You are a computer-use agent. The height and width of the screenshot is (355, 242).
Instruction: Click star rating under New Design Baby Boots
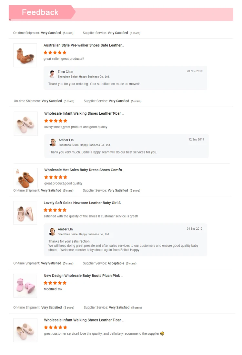tap(55, 283)
